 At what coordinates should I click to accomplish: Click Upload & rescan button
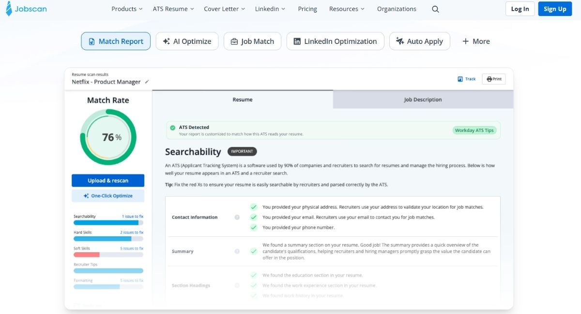pyautogui.click(x=108, y=180)
